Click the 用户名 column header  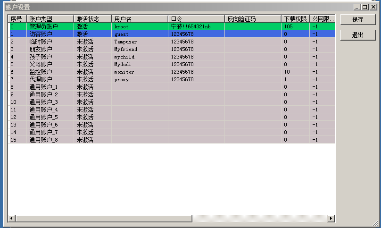coord(139,19)
